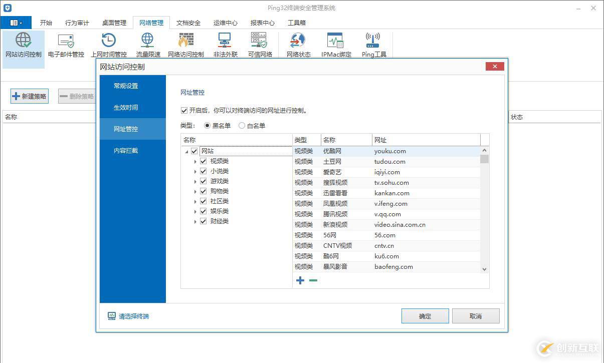Select the iqiyi.com row
Screen dimensions: 604x363
click(386, 172)
